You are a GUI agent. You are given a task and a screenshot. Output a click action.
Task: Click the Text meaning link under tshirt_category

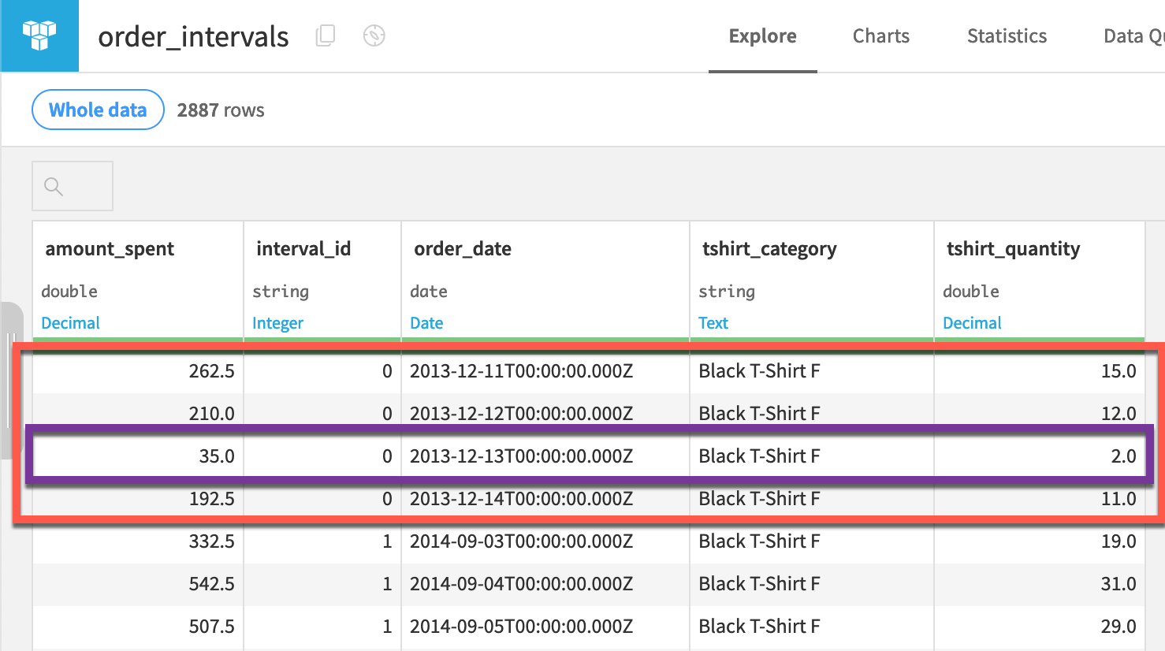[x=713, y=322]
